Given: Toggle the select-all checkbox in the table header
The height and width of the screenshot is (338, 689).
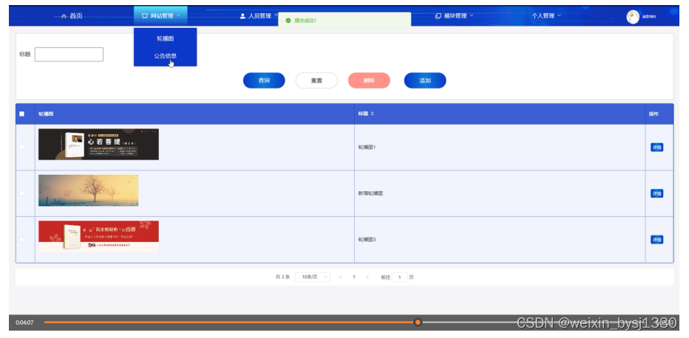Looking at the screenshot, I should tap(22, 114).
